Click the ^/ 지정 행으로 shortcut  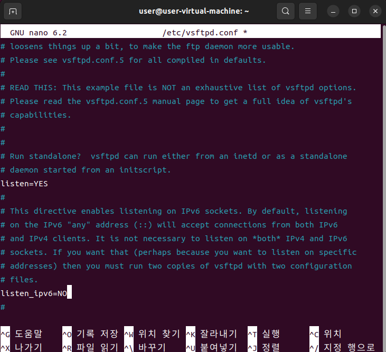342,347
